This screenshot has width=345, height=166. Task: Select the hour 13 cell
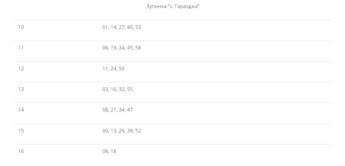pyautogui.click(x=21, y=89)
